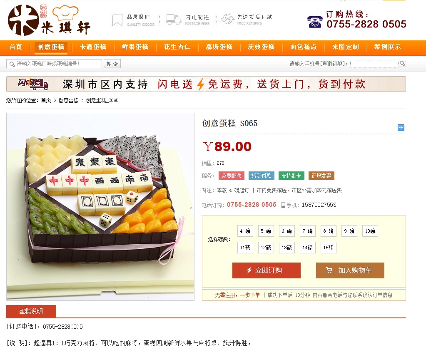Click the mahjong cake product image
The width and height of the screenshot is (426, 352).
(100, 206)
